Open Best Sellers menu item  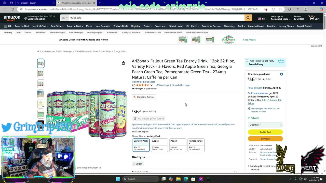pyautogui.click(x=57, y=26)
